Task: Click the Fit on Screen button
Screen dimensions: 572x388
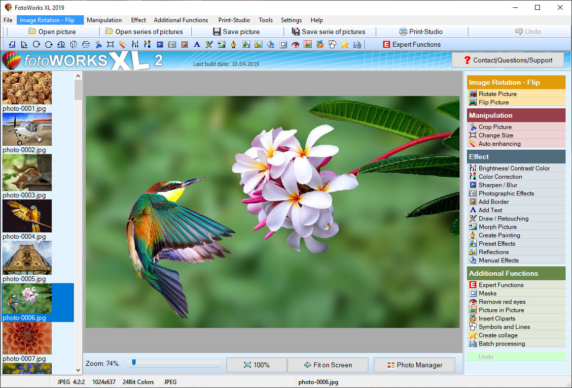Action: pos(327,365)
